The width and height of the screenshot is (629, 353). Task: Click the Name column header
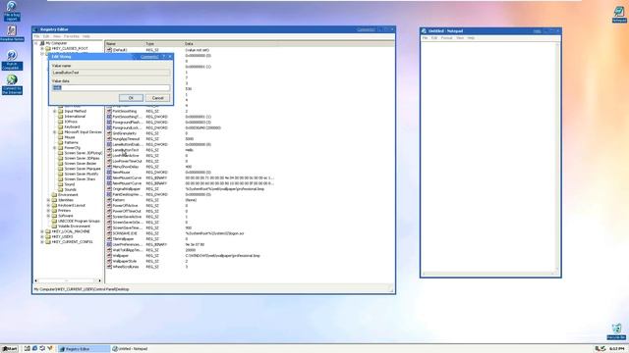pyautogui.click(x=125, y=43)
